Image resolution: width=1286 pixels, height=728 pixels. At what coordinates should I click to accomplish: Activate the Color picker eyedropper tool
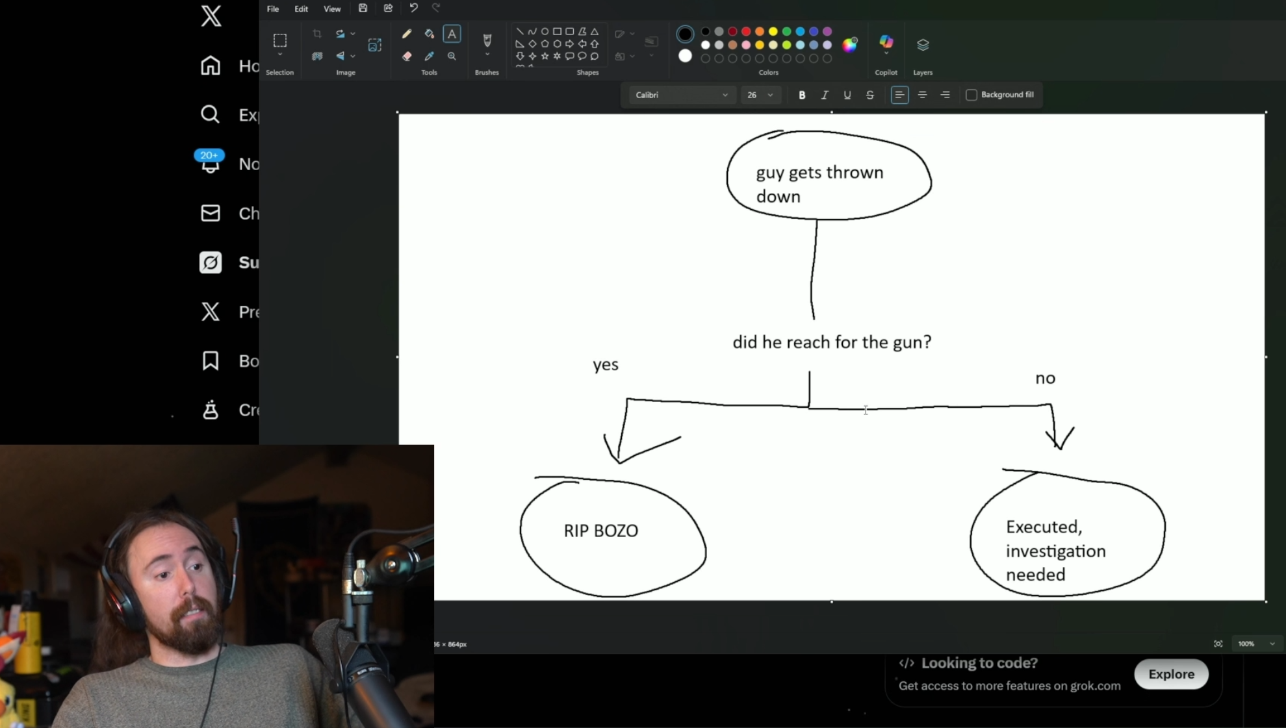click(x=429, y=56)
